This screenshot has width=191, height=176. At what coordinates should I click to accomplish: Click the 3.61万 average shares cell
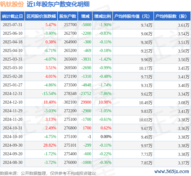pyautogui.click(x=184, y=25)
